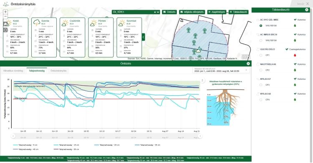Click the locate circle icon under home
This screenshot has width=313, height=163.
[x=5, y=30]
